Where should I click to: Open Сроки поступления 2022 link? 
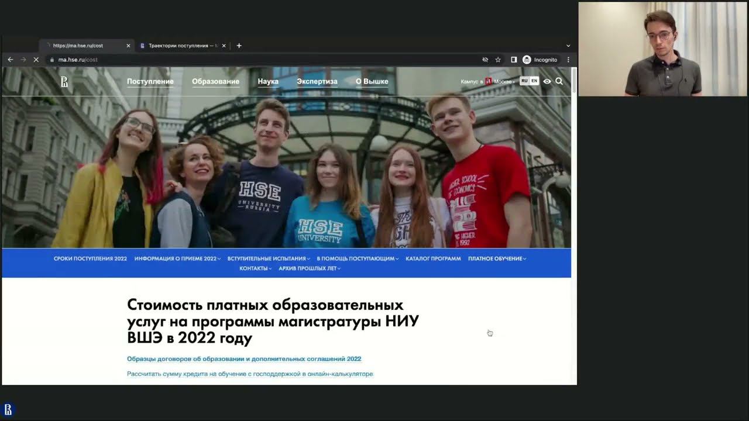(90, 258)
